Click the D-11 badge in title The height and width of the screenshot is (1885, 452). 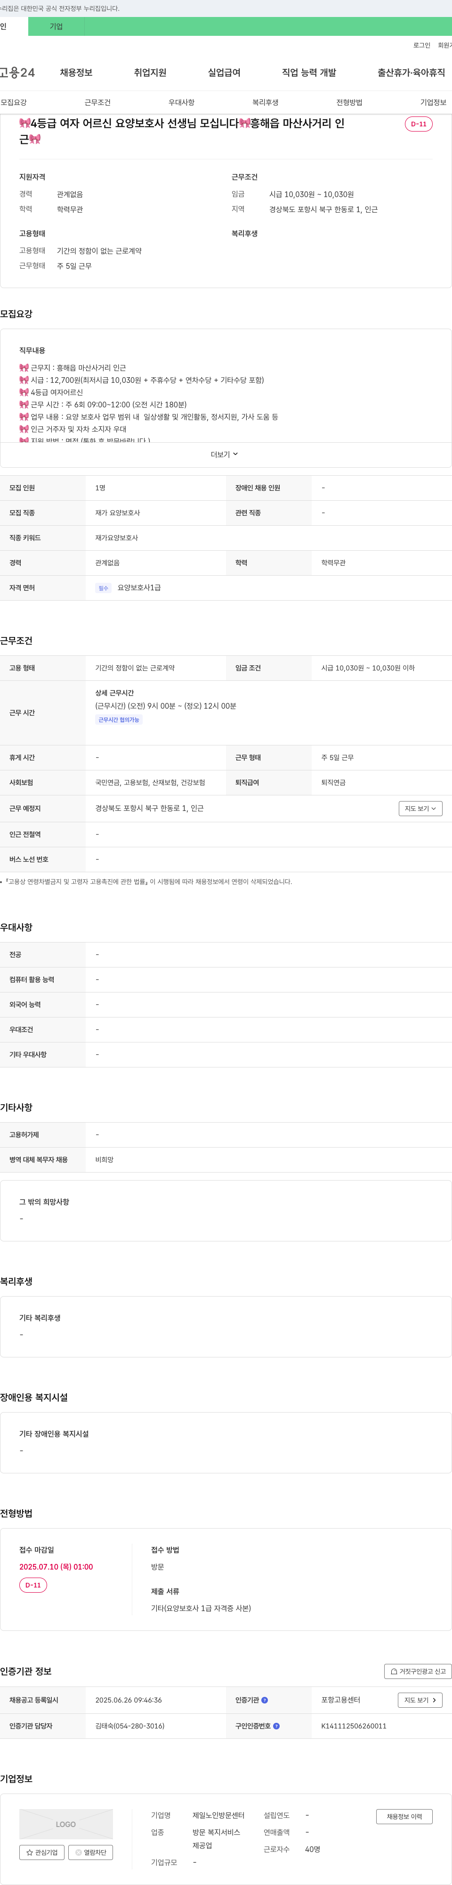coord(419,124)
